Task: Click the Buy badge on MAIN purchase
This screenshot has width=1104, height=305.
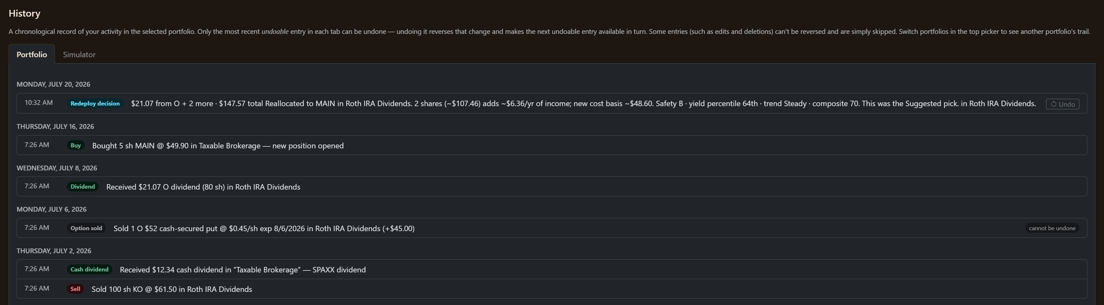Action: (75, 145)
